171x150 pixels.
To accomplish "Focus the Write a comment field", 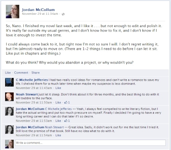I will 90,143.
